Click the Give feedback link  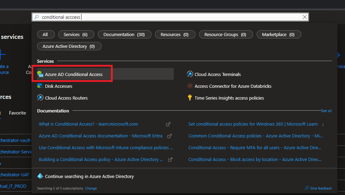point(321,188)
